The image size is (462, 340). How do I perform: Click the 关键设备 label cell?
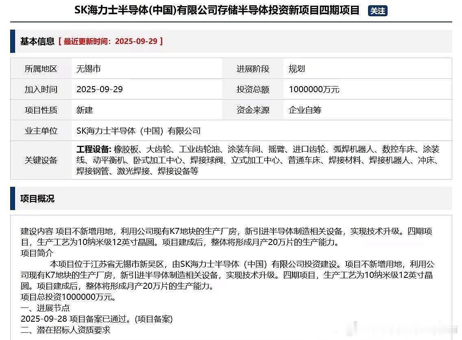coord(41,160)
